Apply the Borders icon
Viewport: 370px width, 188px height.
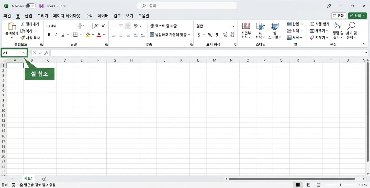click(x=75, y=34)
